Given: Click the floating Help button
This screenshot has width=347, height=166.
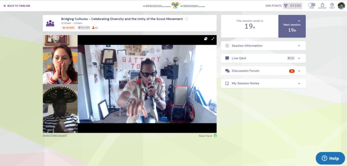Looking at the screenshot, I should point(330,158).
